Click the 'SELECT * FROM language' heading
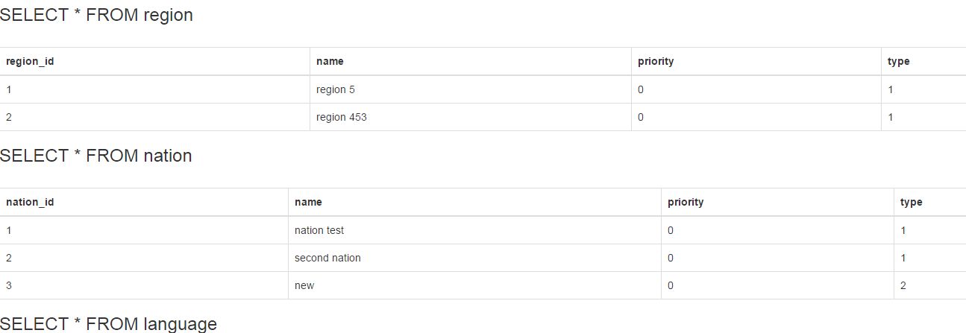The height and width of the screenshot is (333, 966). (109, 324)
